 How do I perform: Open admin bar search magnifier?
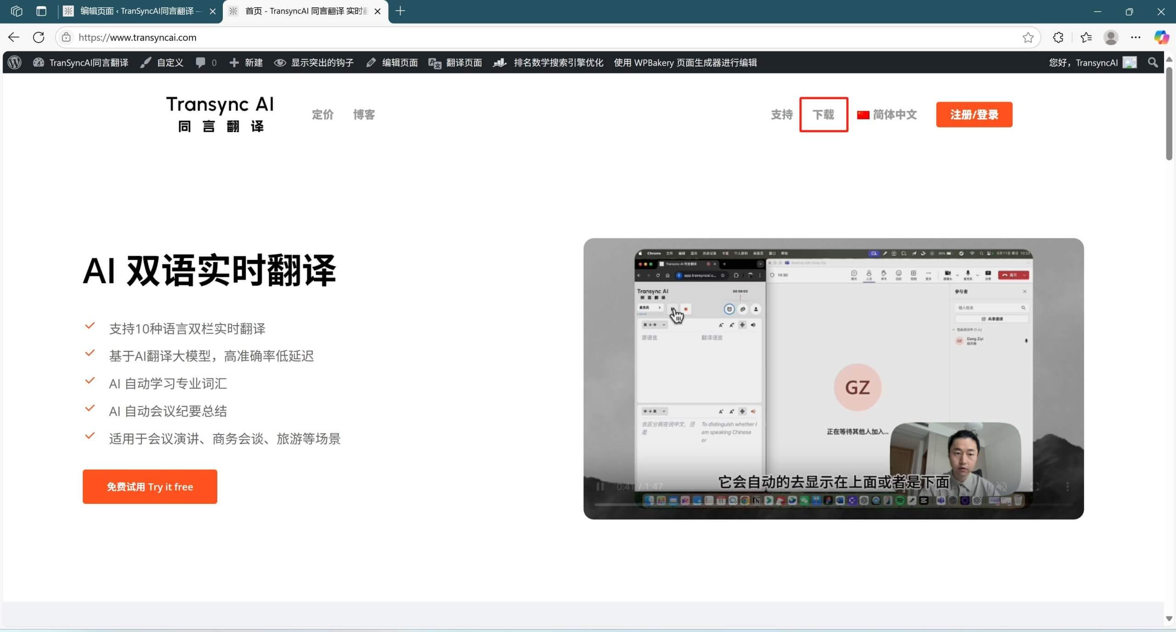pos(1153,62)
